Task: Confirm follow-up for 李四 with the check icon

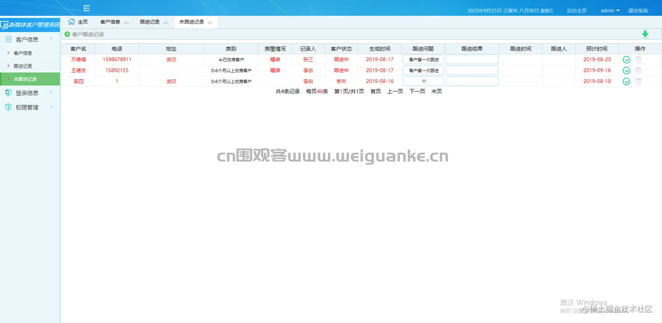Action: [627, 81]
